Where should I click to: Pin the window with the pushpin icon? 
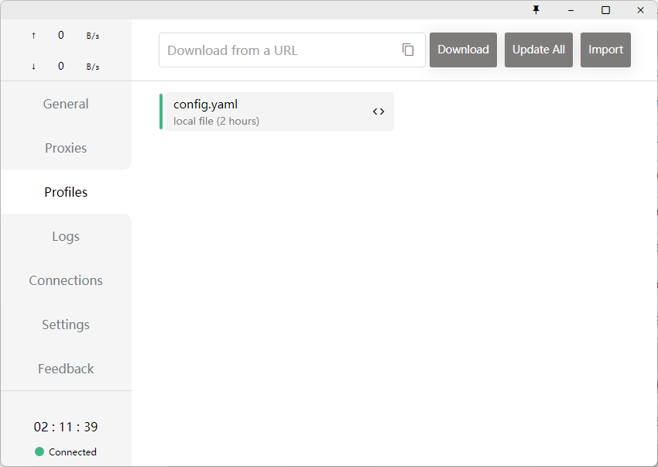[536, 10]
